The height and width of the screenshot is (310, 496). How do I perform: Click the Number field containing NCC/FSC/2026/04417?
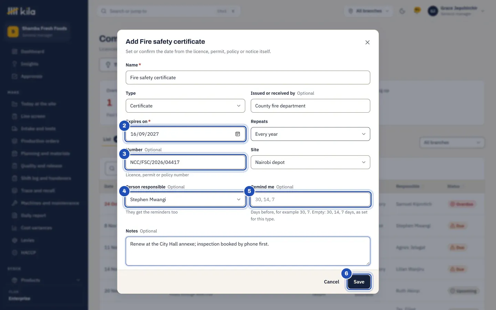tap(185, 162)
